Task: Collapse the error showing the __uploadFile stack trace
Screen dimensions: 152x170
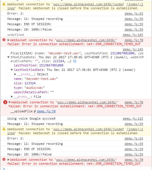Action: [10, 102]
